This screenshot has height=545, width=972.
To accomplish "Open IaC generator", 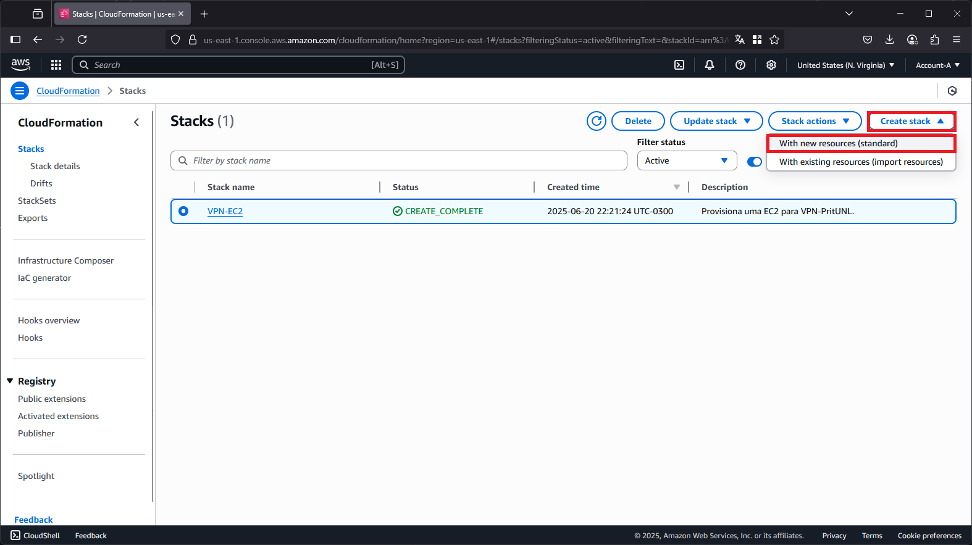I will click(44, 278).
